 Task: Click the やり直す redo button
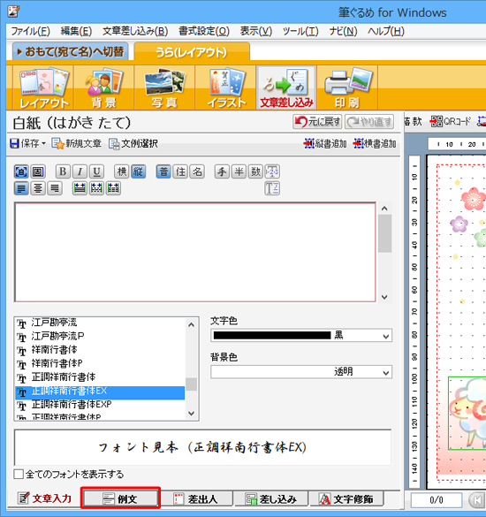(369, 122)
